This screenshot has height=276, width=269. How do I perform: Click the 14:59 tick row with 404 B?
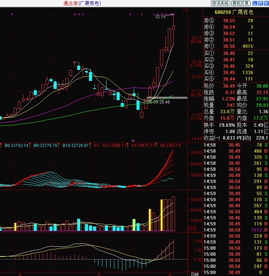[236, 212]
